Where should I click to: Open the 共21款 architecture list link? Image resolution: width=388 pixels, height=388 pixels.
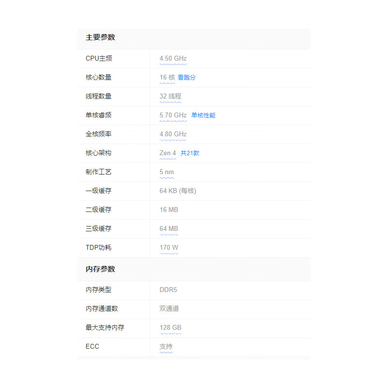190,153
